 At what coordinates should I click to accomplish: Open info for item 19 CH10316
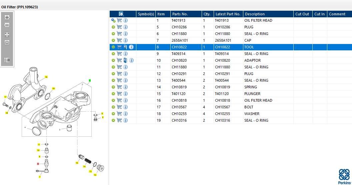[125, 120]
